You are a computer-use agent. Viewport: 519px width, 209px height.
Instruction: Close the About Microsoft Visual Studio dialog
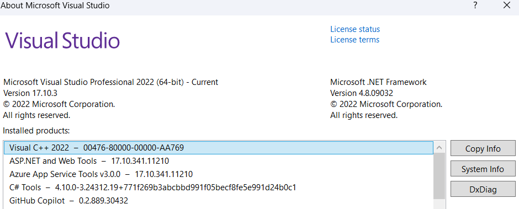[507, 6]
